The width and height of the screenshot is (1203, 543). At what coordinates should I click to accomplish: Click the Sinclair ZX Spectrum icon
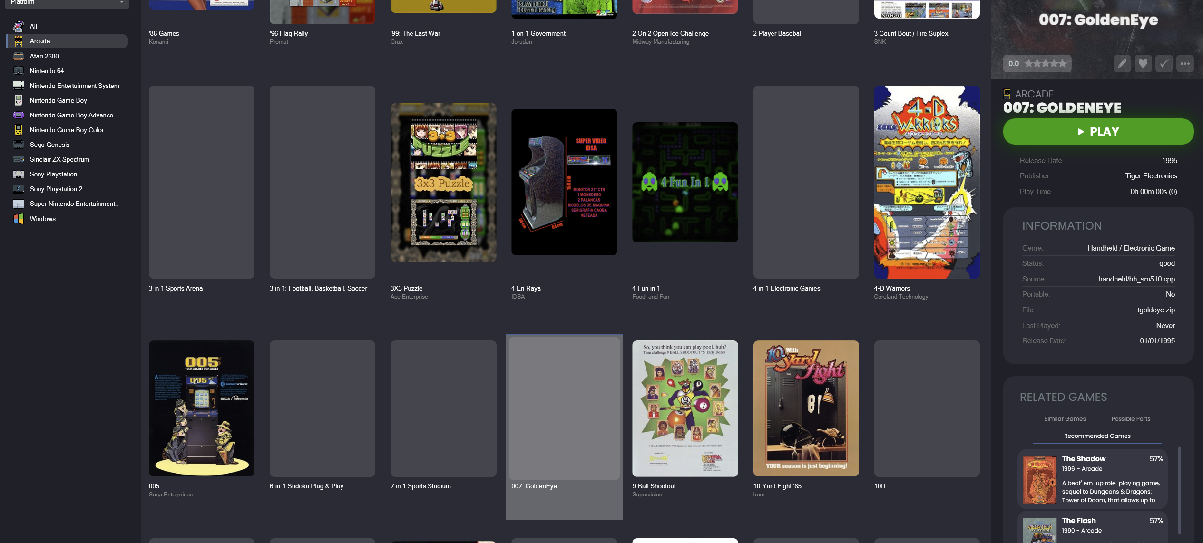19,159
